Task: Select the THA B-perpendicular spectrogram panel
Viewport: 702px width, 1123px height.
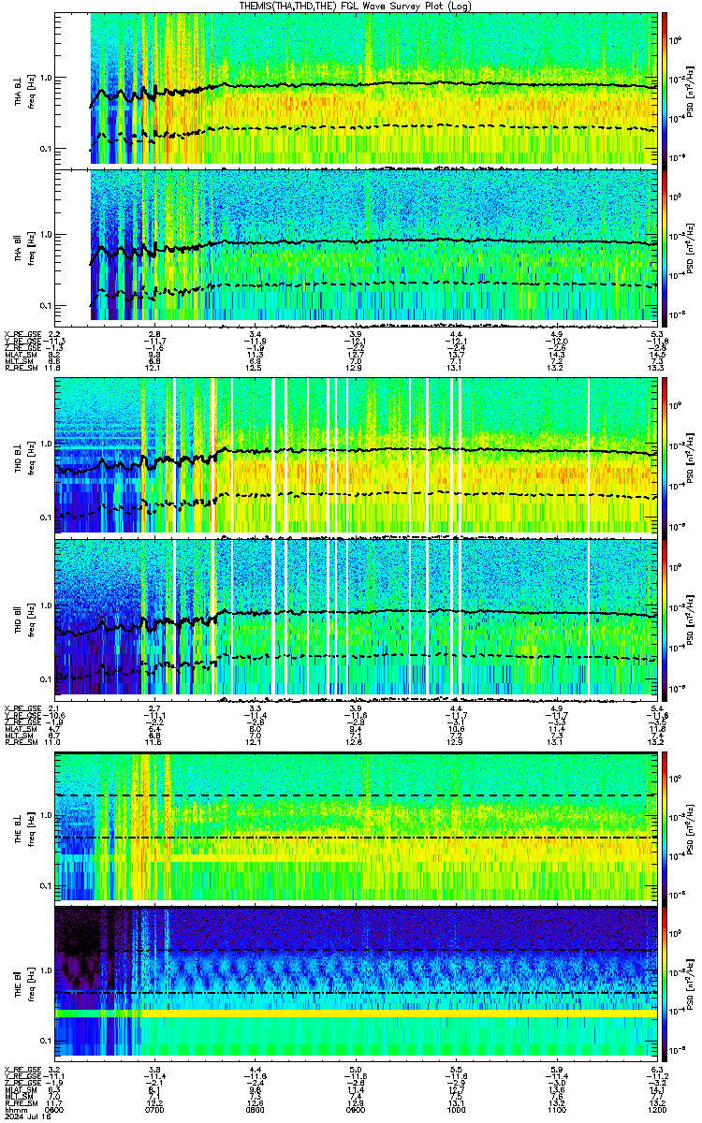Action: point(357,89)
